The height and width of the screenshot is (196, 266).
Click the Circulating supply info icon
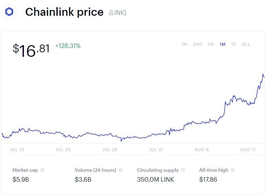[183, 170]
